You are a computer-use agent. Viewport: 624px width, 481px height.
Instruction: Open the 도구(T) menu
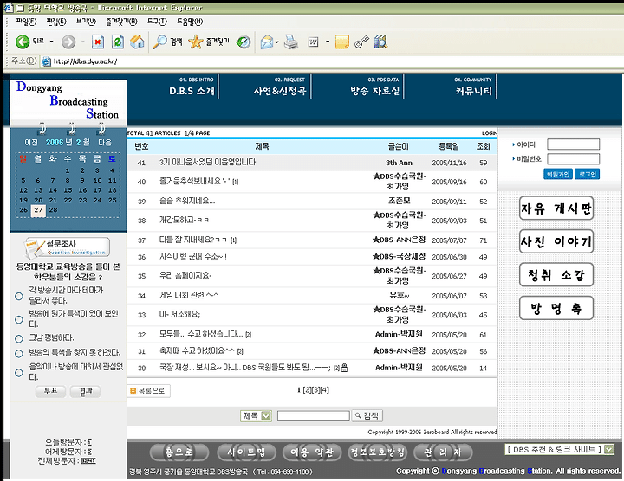(157, 22)
